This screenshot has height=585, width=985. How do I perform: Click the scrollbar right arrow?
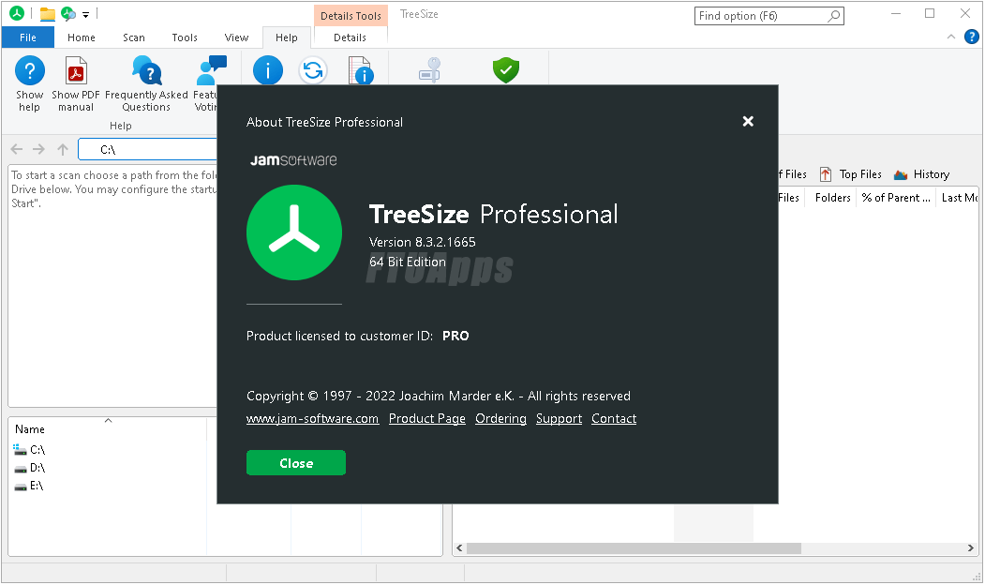pyautogui.click(x=971, y=547)
